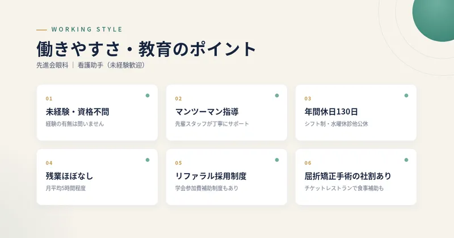
Task: Click the WORKING STYLE section label
Action: coord(87,30)
